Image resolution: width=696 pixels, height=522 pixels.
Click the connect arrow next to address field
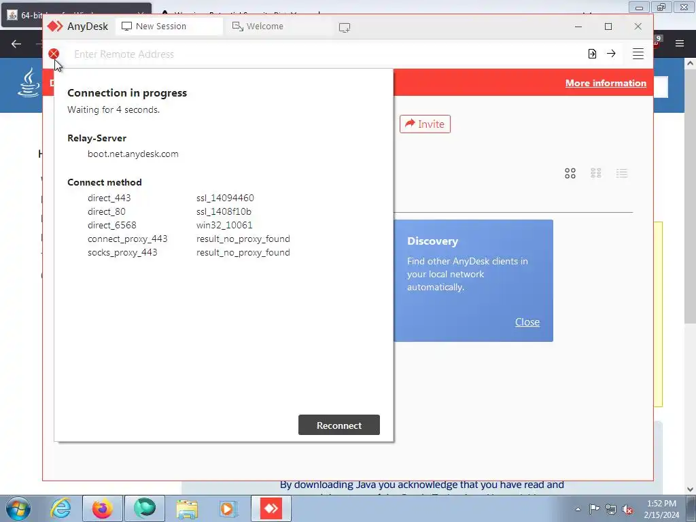click(x=611, y=54)
